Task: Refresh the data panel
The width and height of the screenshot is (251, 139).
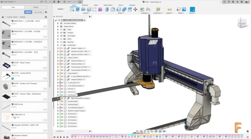Action: point(42,2)
